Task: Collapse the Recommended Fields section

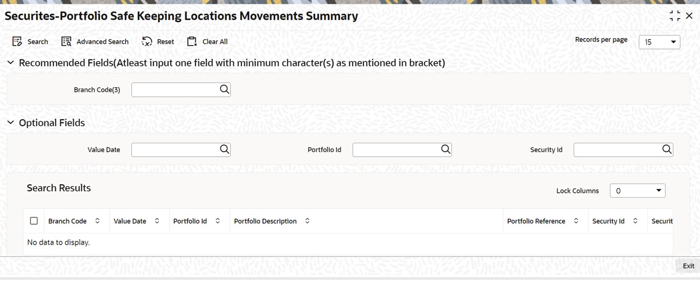Action: (x=10, y=63)
